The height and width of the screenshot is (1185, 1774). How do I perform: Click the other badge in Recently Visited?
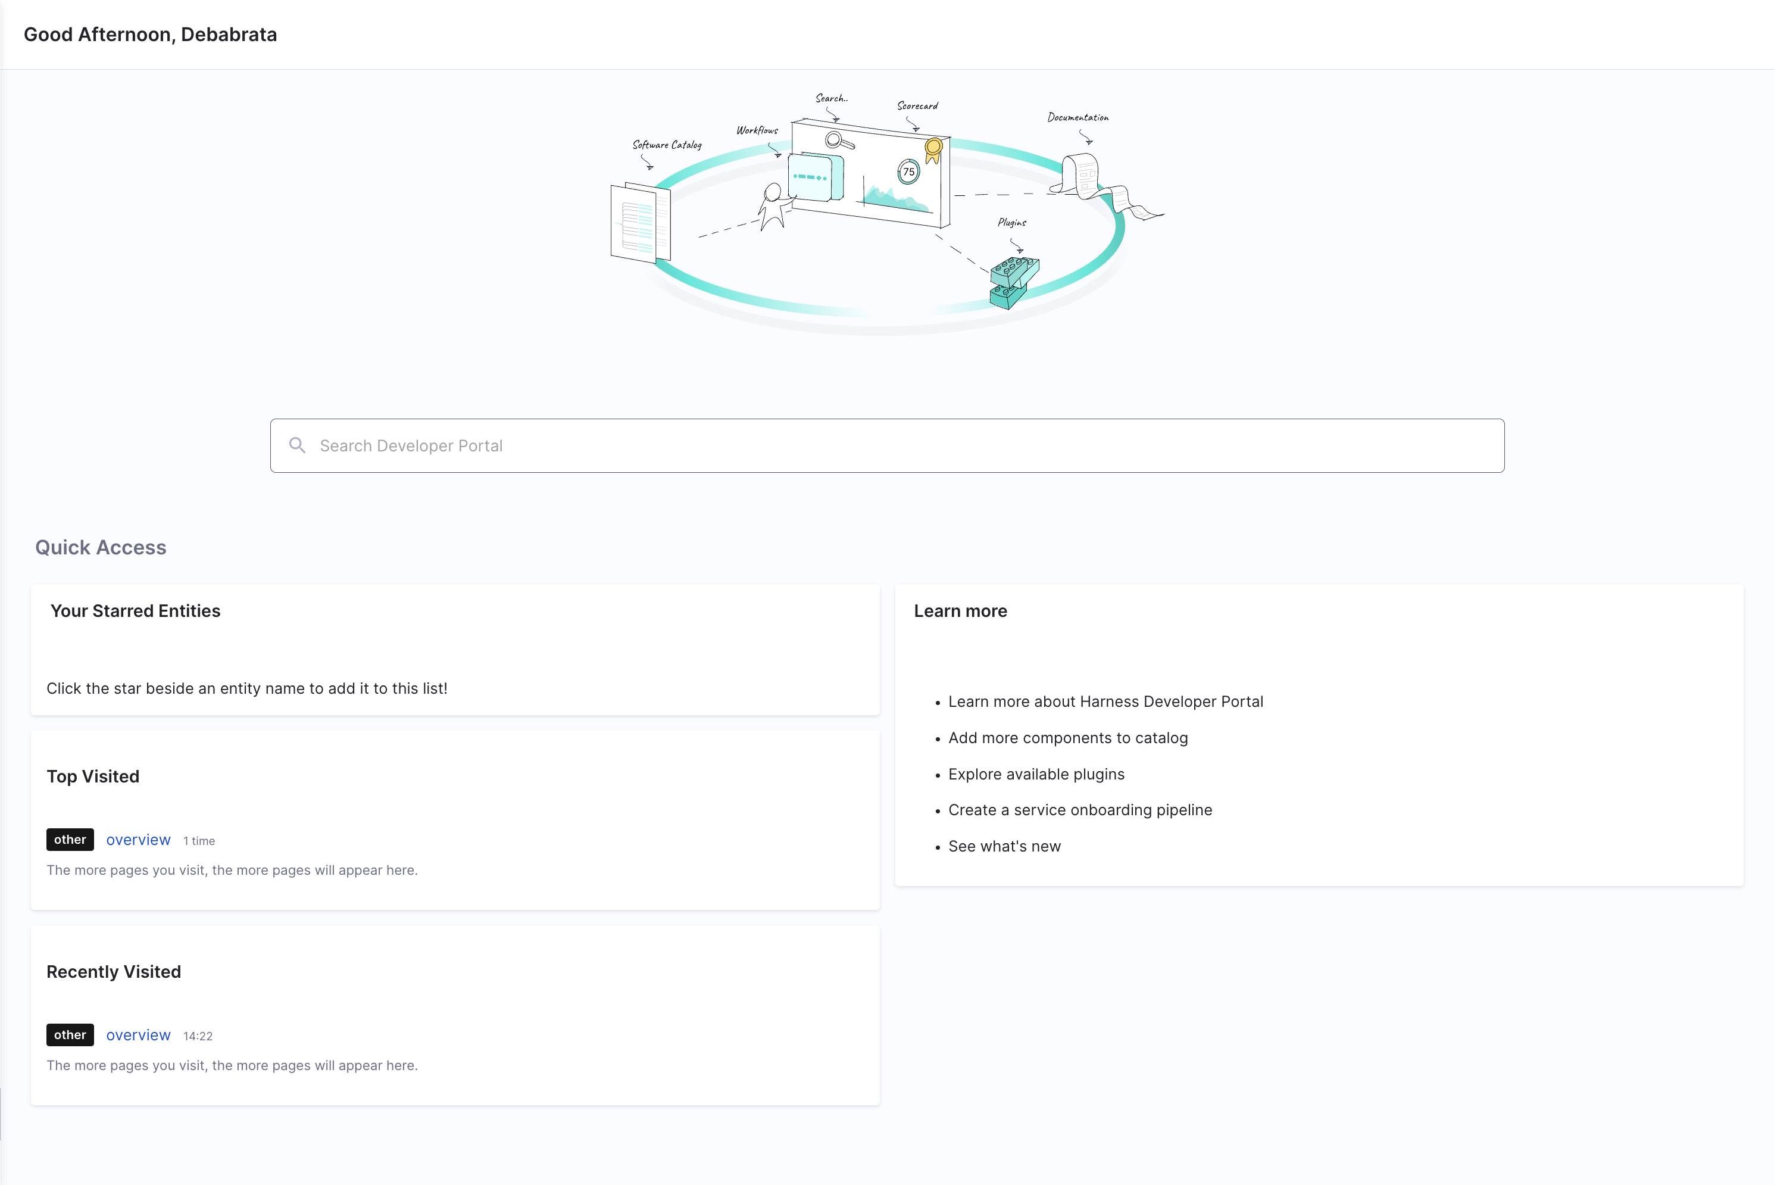click(70, 1034)
